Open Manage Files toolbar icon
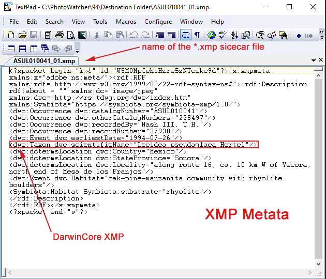Screen dimensions: 326x279 click(48, 35)
